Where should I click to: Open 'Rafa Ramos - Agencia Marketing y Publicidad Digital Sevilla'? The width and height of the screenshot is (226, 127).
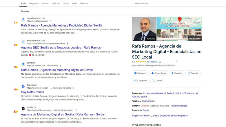tap(61, 25)
